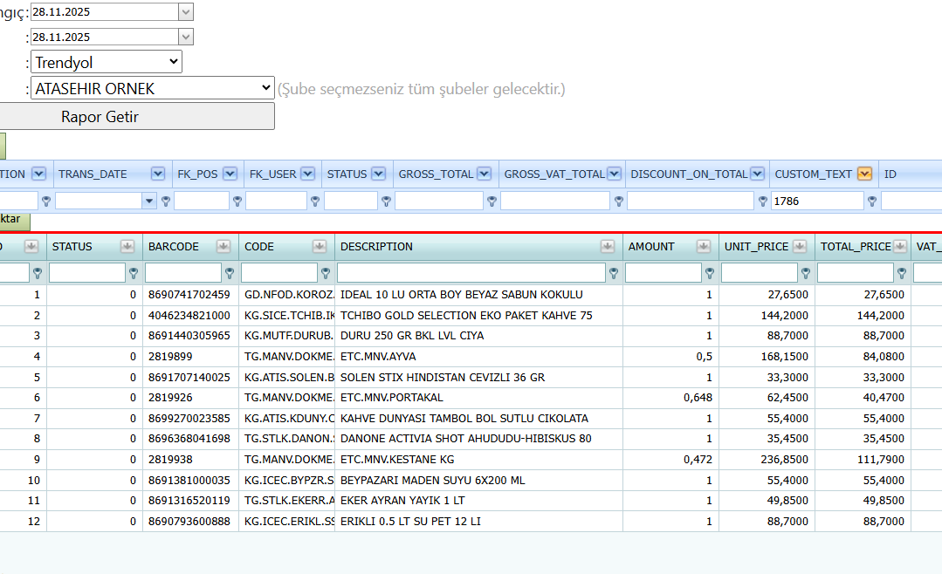
Task: Sort by the BARCODE column header
Action: [174, 247]
